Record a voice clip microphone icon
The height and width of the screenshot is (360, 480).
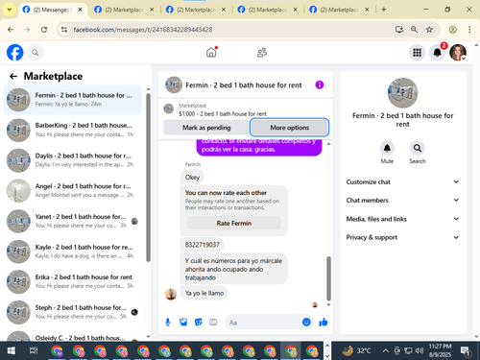coord(168,323)
